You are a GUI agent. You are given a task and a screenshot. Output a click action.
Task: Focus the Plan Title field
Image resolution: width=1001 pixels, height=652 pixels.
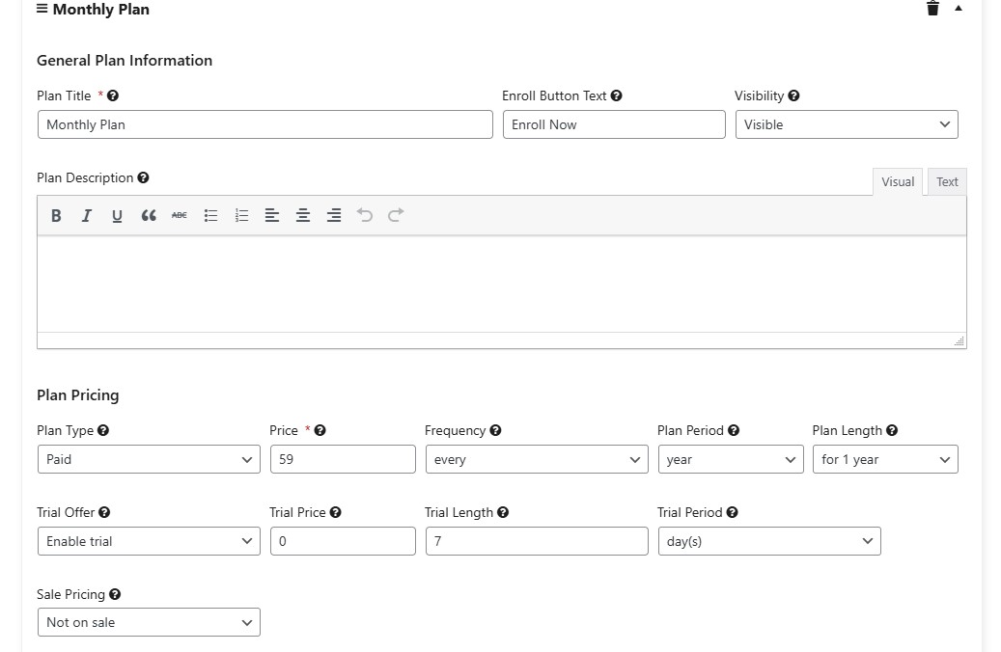264,124
